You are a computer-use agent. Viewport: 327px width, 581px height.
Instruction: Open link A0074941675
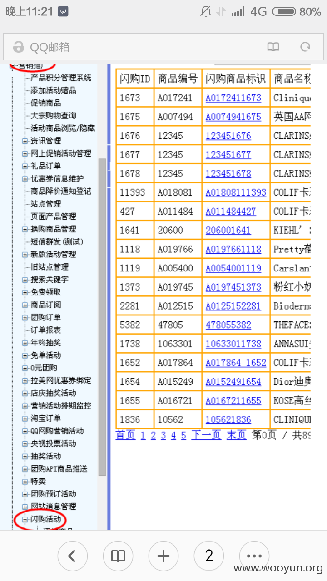pos(233,117)
